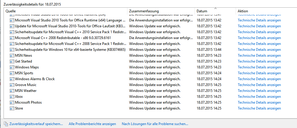Click the Aktion column header
The width and height of the screenshot is (297, 128).
click(266, 11)
